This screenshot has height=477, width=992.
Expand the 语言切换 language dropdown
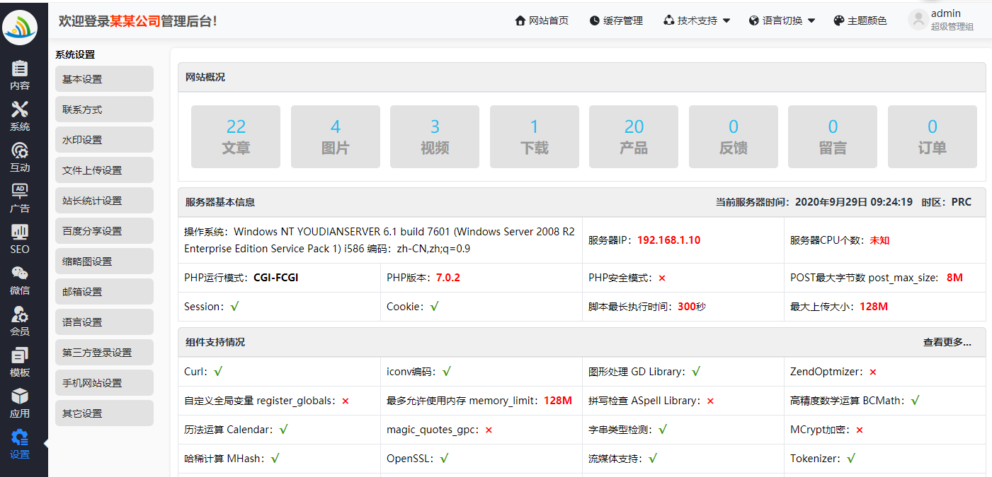(782, 20)
